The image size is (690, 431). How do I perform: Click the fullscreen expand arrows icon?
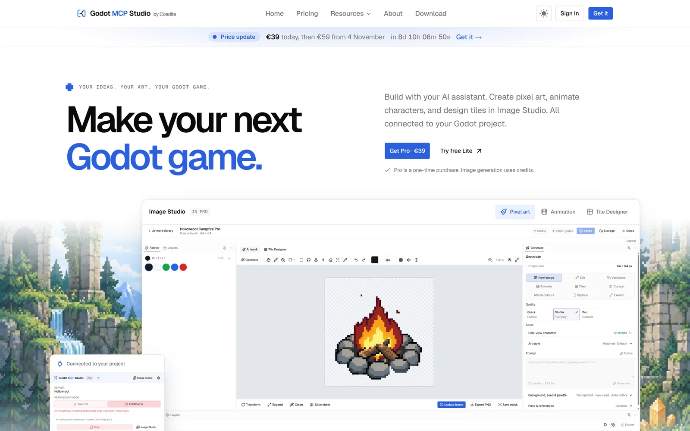517,260
